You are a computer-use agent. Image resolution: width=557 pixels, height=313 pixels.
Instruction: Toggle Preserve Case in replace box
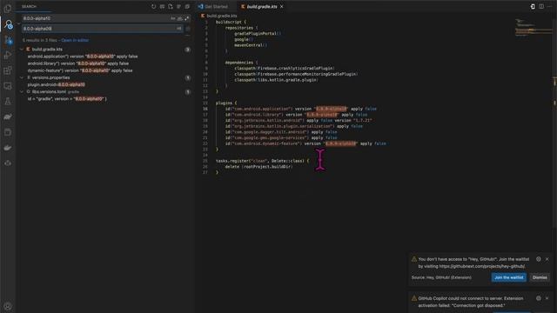[178, 29]
